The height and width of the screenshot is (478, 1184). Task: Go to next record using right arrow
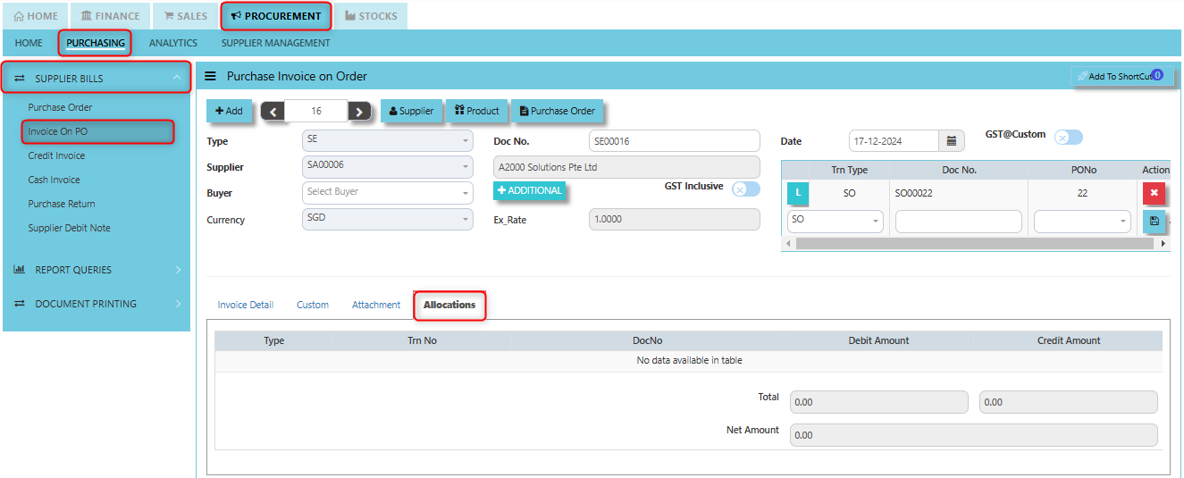359,112
